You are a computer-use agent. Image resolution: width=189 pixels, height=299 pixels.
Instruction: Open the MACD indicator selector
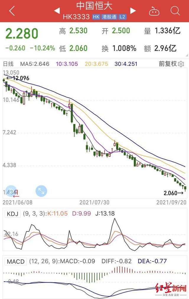pyautogui.click(x=16, y=261)
